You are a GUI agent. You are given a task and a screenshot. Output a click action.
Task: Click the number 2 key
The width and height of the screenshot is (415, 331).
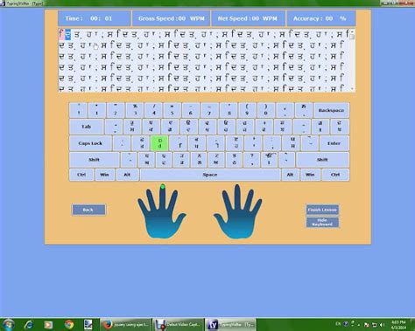[x=116, y=110]
